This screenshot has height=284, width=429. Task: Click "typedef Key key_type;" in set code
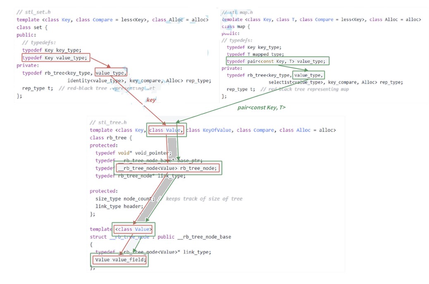click(52, 50)
